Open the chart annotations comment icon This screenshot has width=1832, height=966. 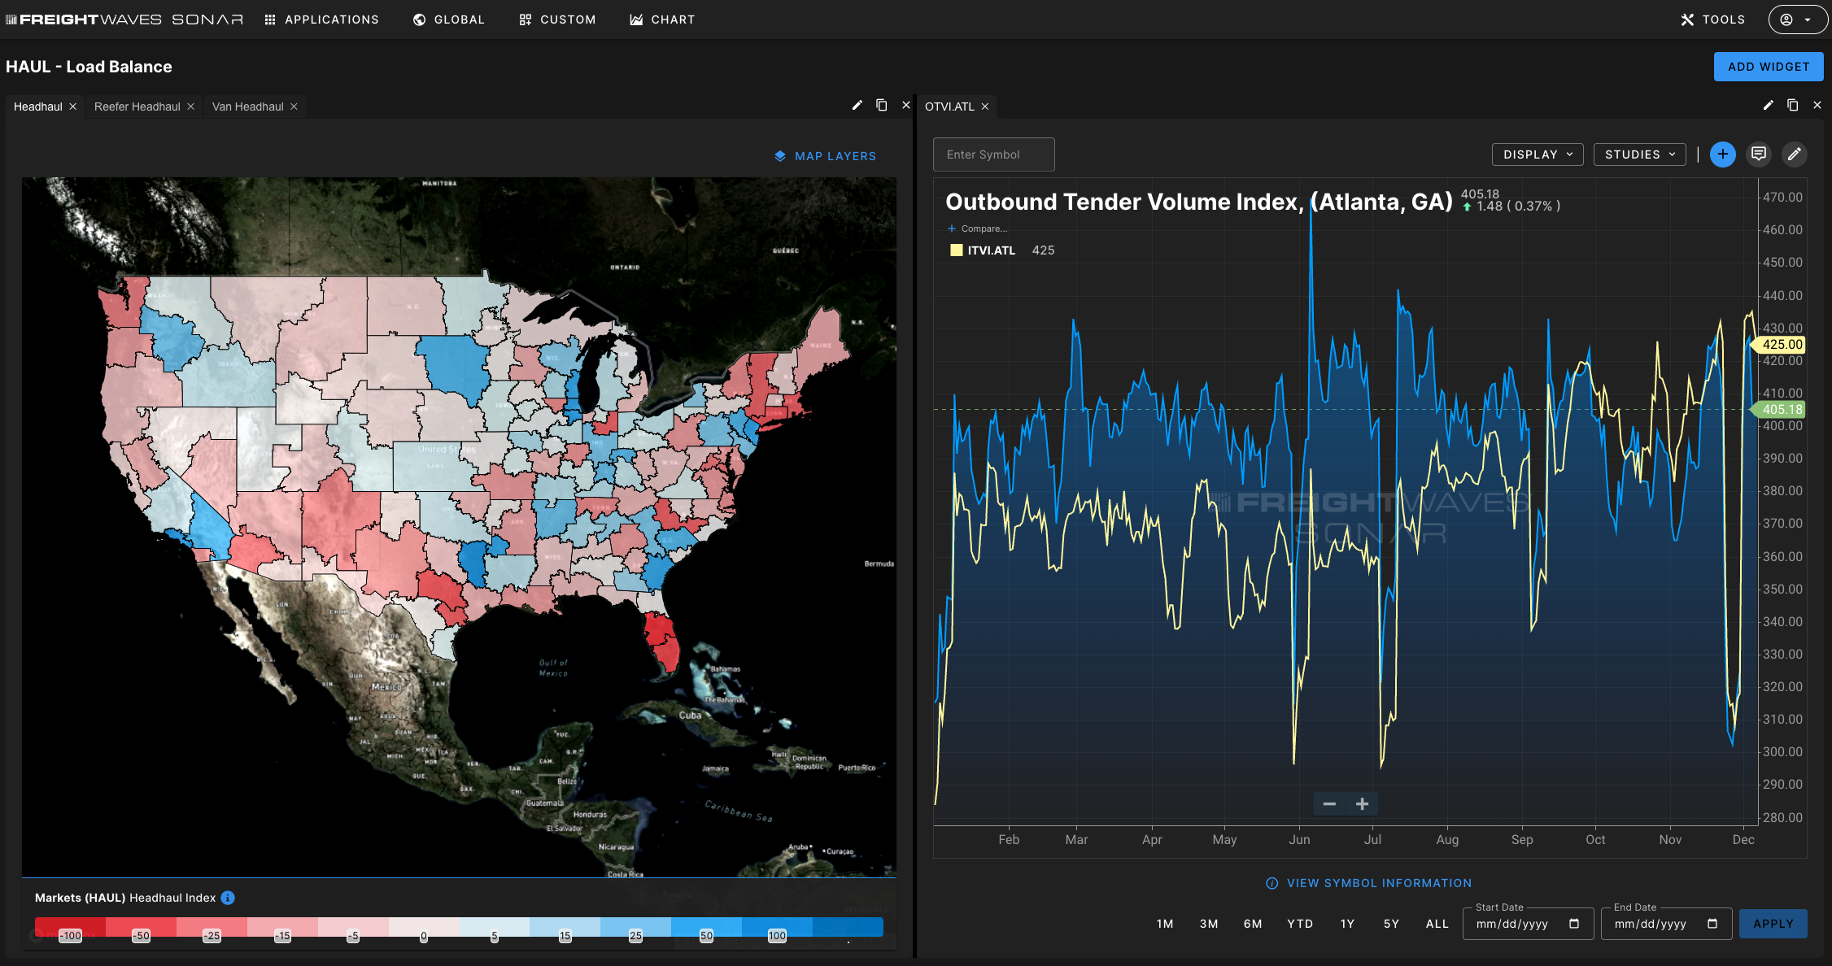[1758, 154]
